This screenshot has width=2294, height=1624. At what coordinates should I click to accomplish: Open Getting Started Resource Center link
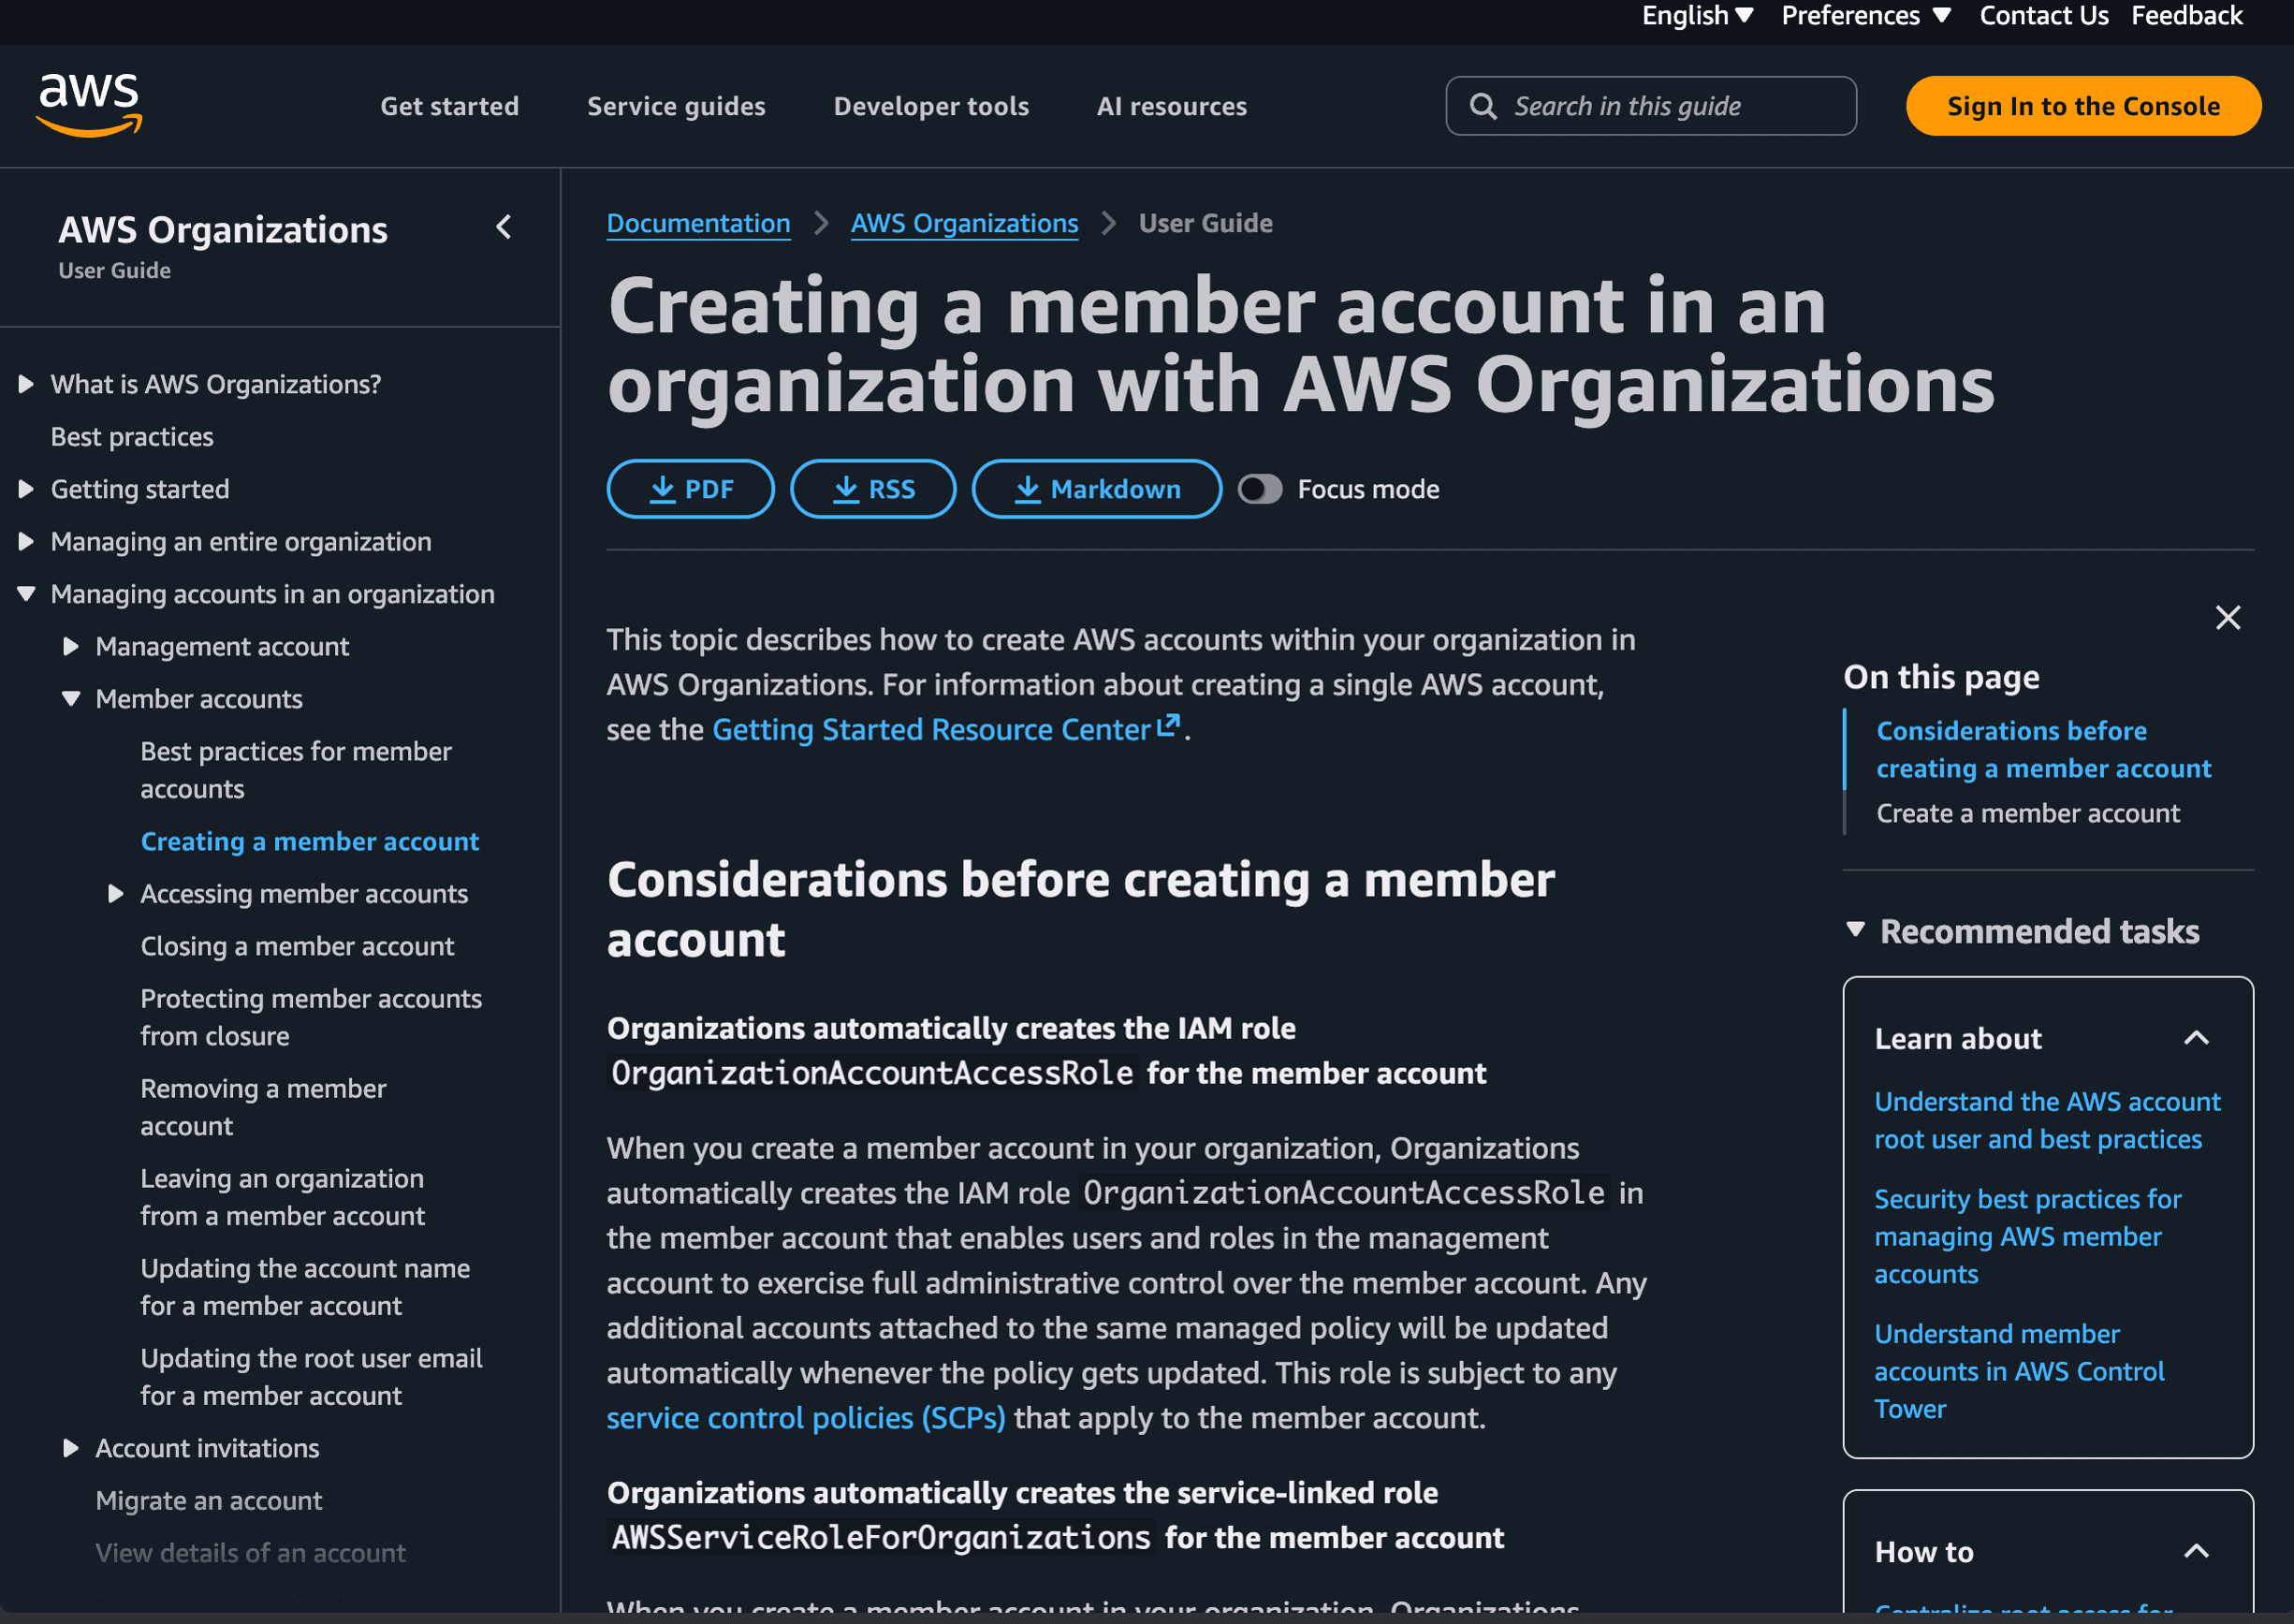(x=946, y=729)
